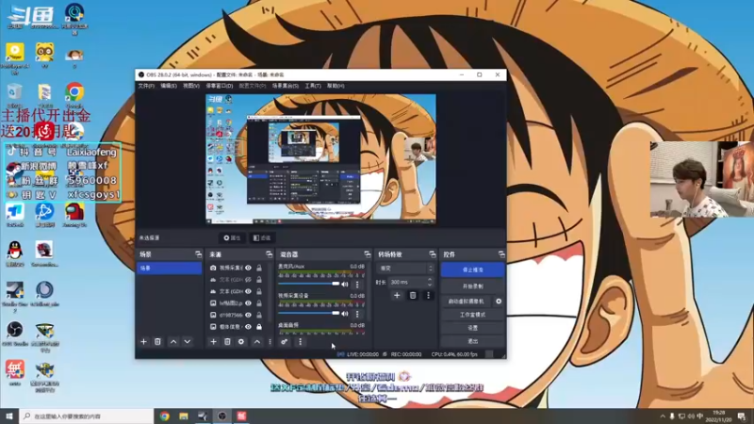Viewport: 754px width, 424px height.
Task: Open mixer panel bottom three-dot menu
Action: 300,342
